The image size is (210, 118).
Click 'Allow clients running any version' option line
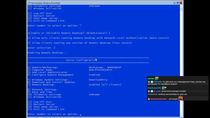click(80, 43)
